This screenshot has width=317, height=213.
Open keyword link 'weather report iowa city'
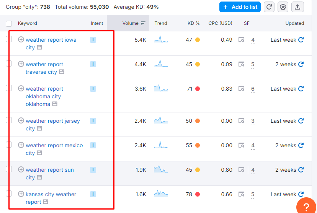[51, 44]
